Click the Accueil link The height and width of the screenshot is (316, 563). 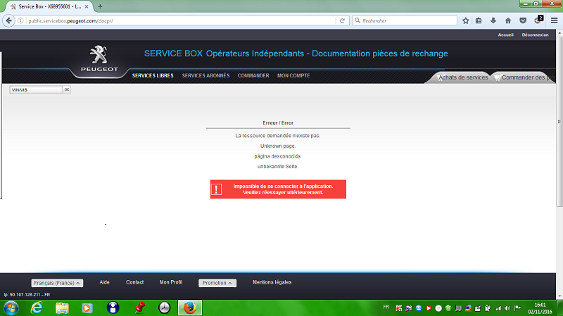pyautogui.click(x=505, y=34)
